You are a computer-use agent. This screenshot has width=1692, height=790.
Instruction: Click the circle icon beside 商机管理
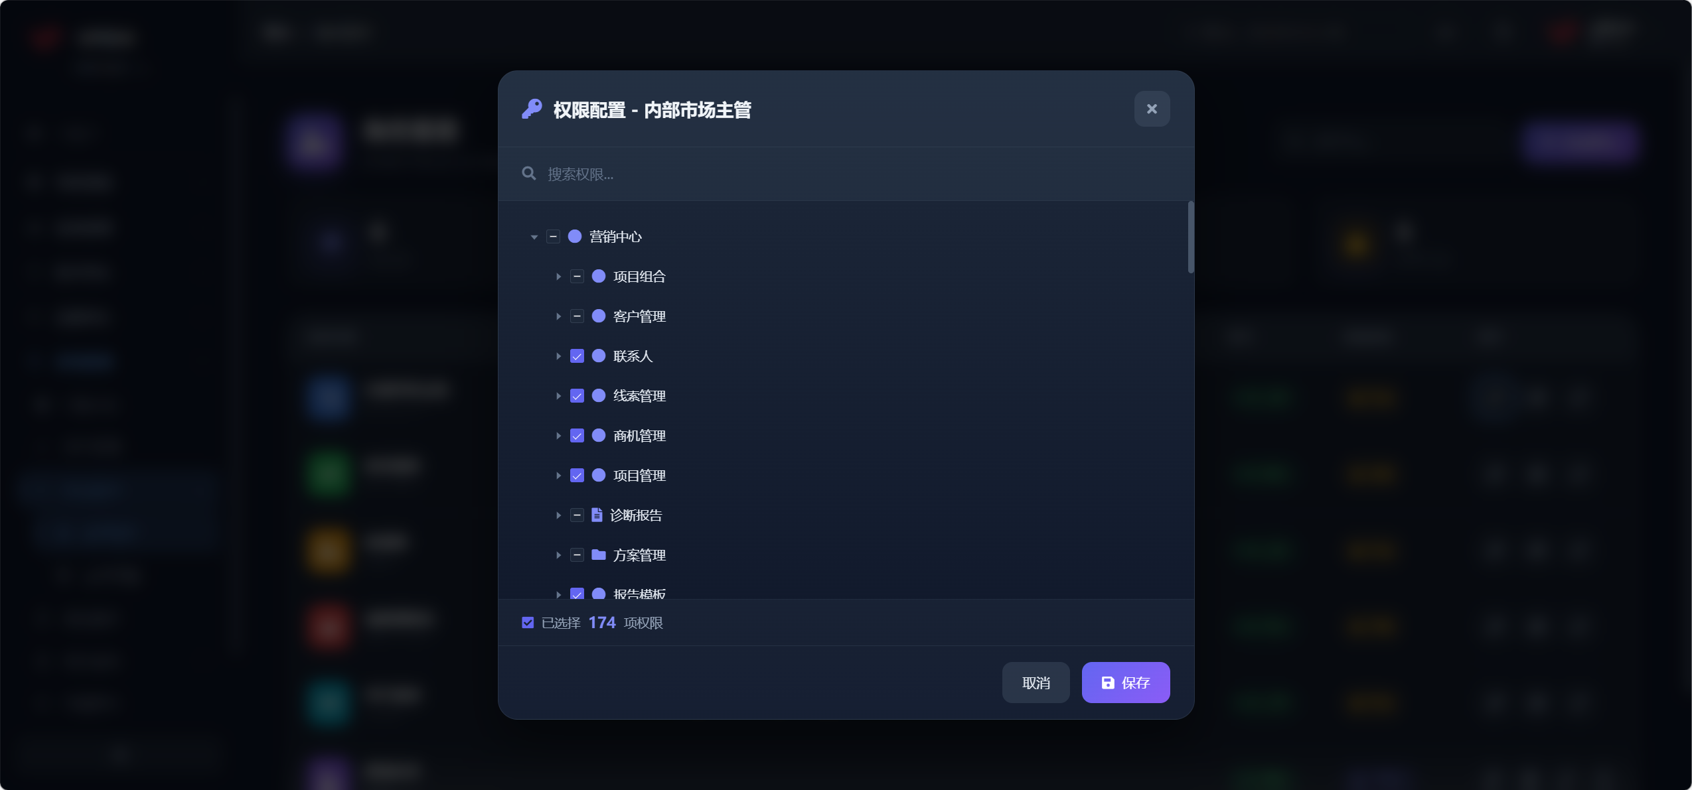point(599,435)
